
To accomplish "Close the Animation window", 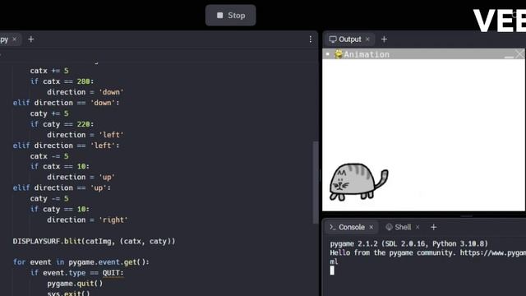I will 519,54.
